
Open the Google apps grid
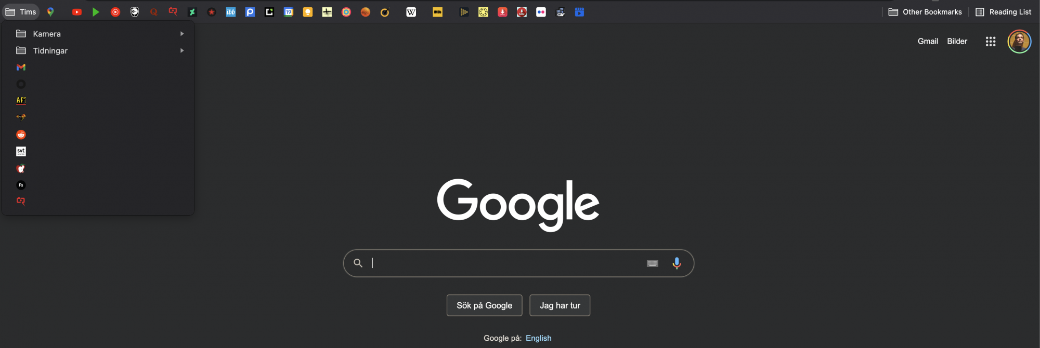991,42
